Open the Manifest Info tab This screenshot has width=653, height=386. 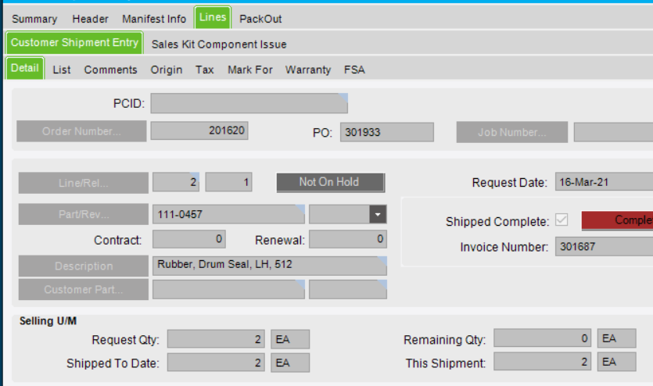154,19
